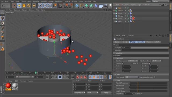This screenshot has width=172, height=97.
Task: Activate the Move tool in the toolbar
Action: click(x=19, y=5)
